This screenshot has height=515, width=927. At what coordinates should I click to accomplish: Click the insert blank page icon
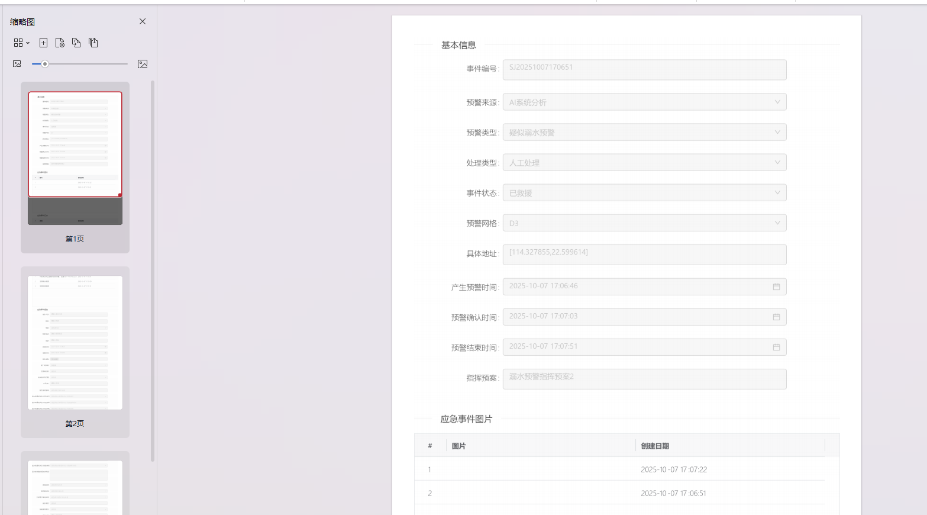[x=43, y=43]
